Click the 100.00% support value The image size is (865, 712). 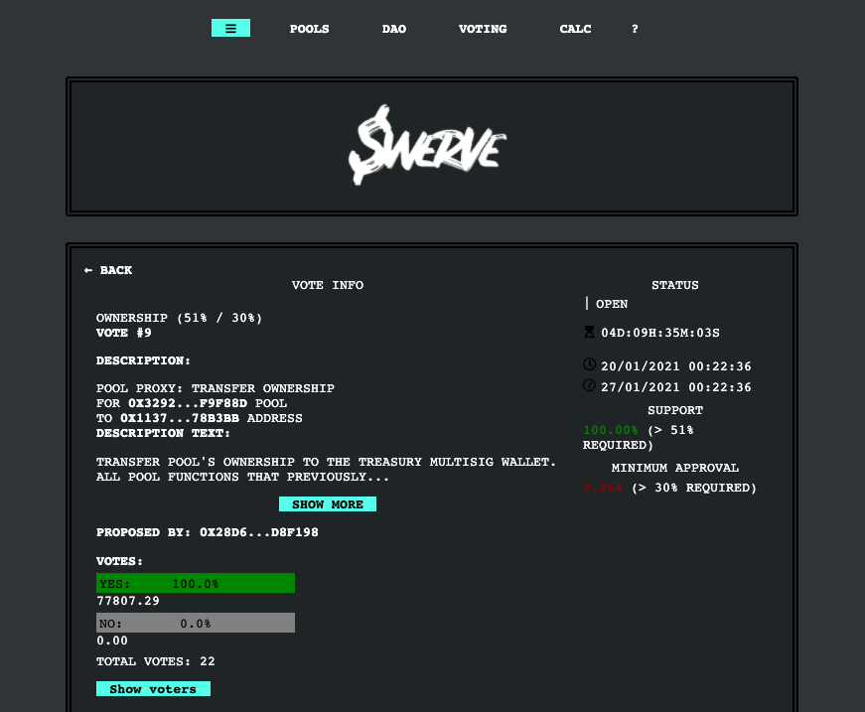[x=611, y=430]
